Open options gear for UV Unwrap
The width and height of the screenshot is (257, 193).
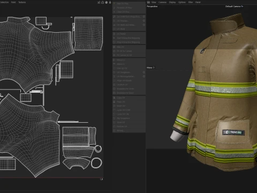click(x=144, y=21)
